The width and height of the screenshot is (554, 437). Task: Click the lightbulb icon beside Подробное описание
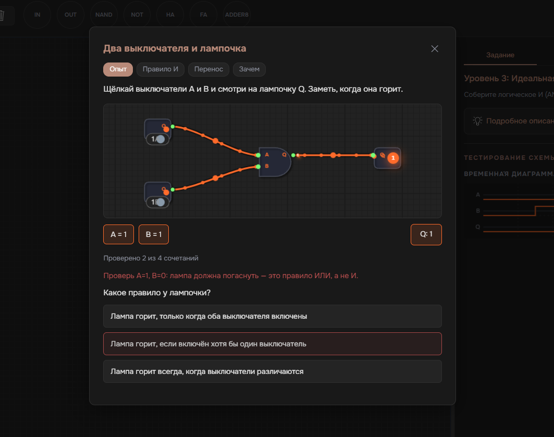tap(477, 121)
